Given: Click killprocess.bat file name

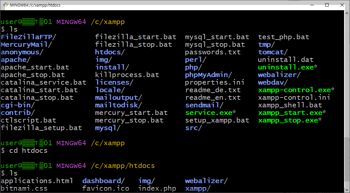Looking at the screenshot, I should coord(127,75).
